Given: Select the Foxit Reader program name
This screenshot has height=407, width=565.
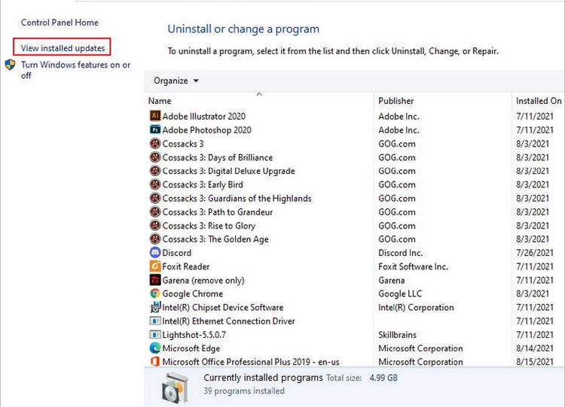Looking at the screenshot, I should pos(185,266).
